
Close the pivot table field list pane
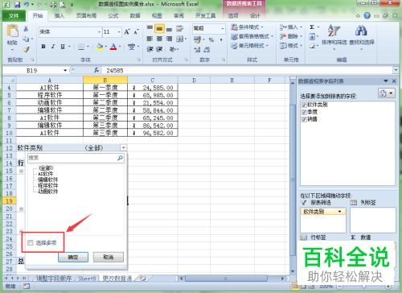click(x=394, y=81)
